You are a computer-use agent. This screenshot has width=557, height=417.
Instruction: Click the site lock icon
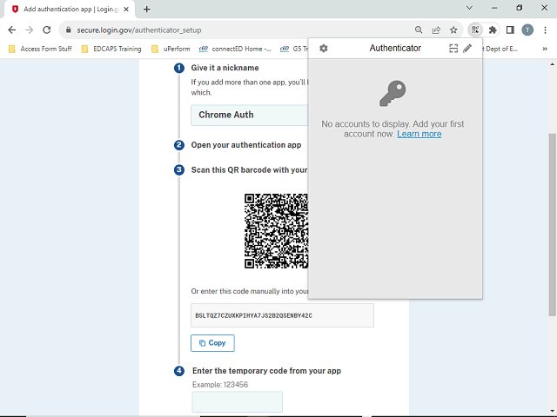69,30
